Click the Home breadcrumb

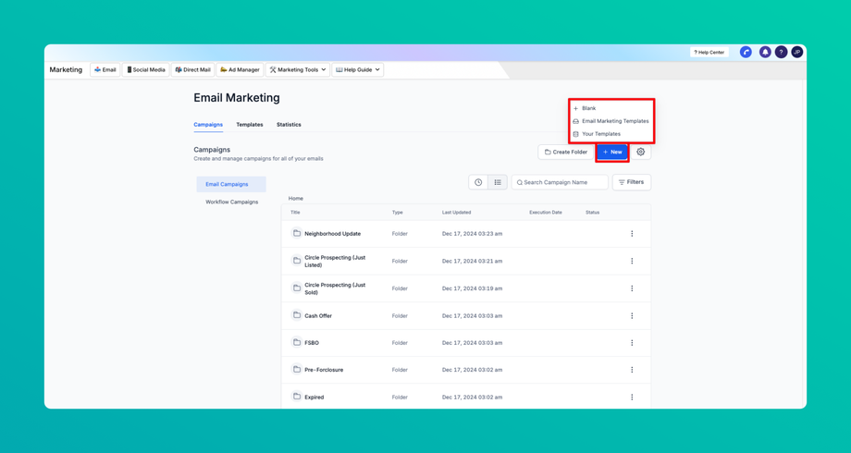(x=296, y=199)
